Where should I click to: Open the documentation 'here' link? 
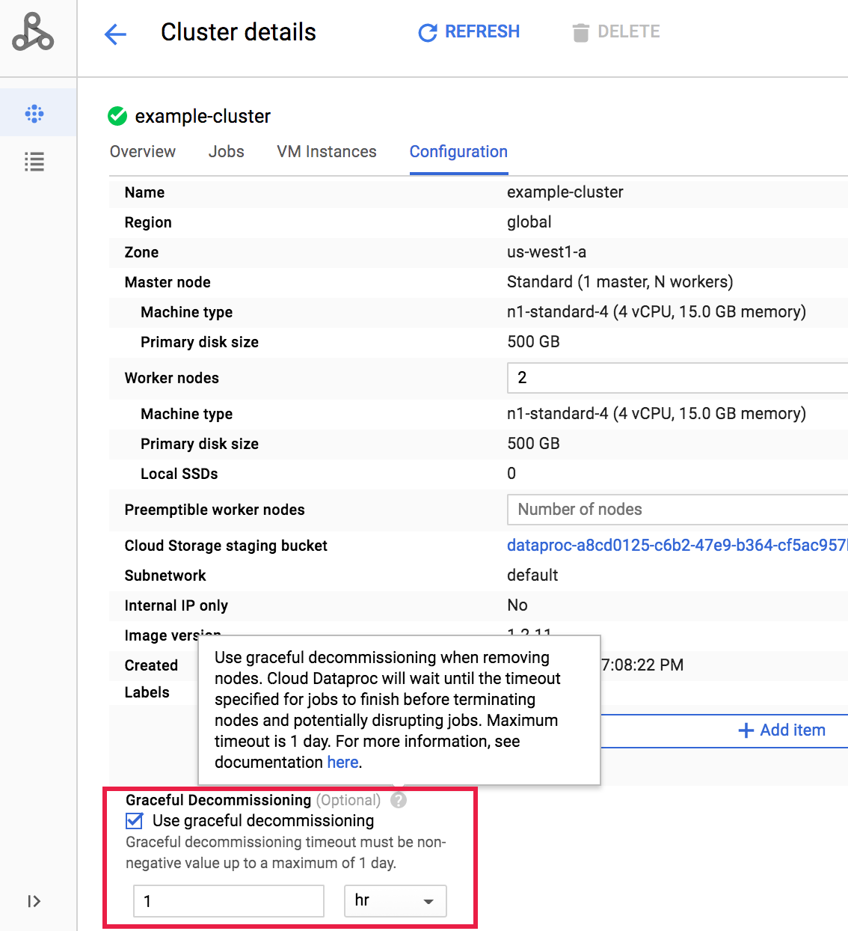click(x=342, y=763)
